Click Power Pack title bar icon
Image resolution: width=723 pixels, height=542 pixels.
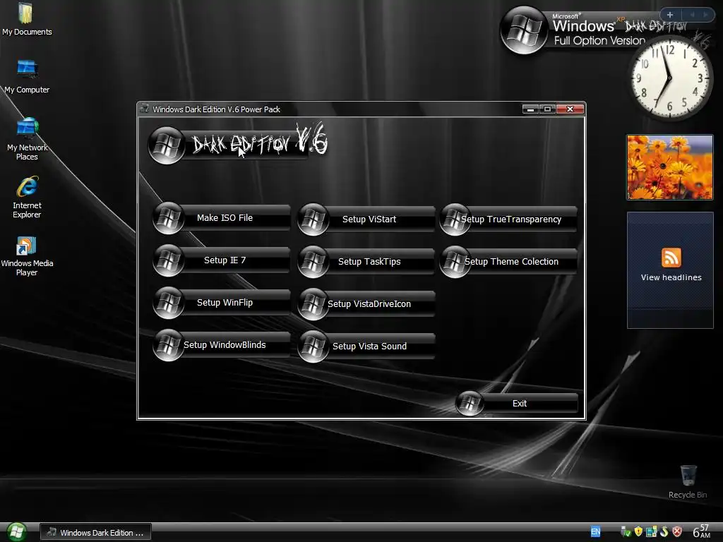tap(145, 109)
